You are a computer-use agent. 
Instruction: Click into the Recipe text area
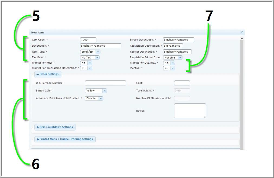[190, 111]
